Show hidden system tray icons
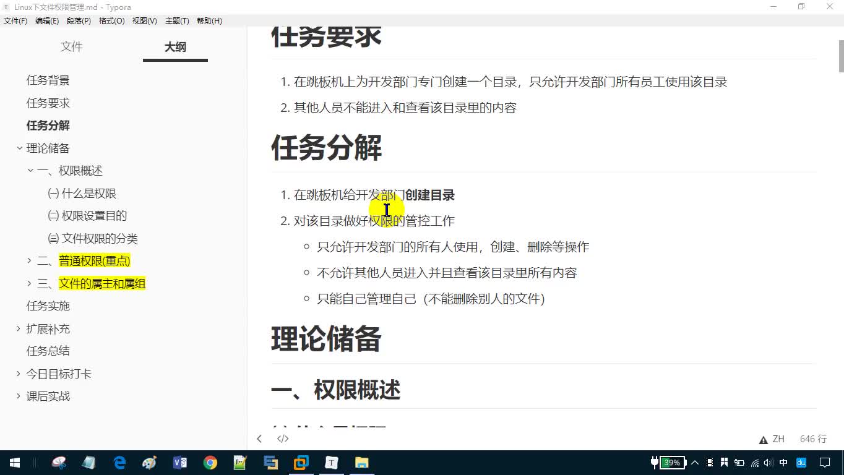This screenshot has height=475, width=844. (695, 463)
